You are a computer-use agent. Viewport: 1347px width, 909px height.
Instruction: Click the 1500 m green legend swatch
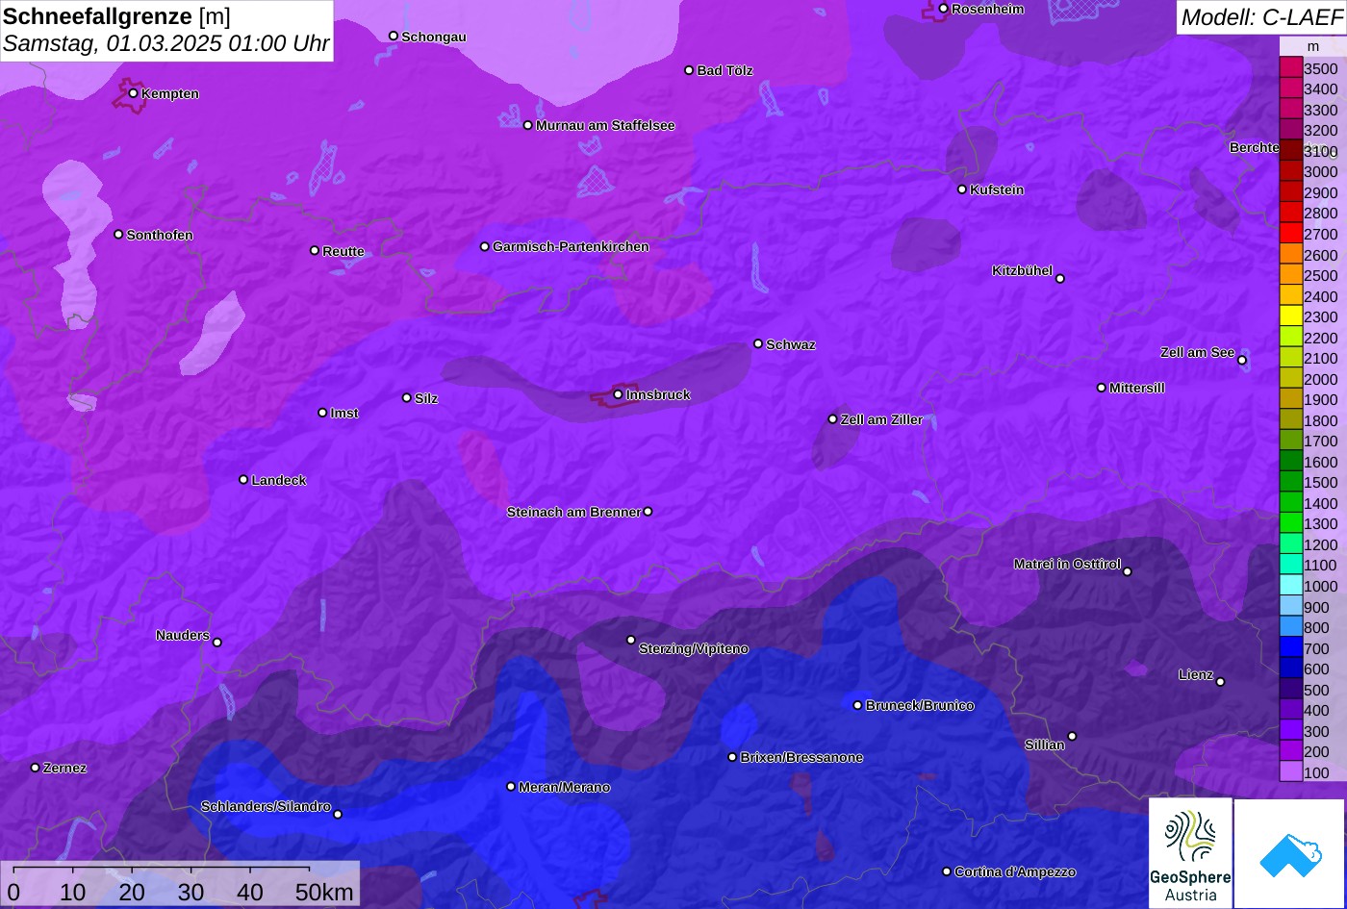point(1290,482)
